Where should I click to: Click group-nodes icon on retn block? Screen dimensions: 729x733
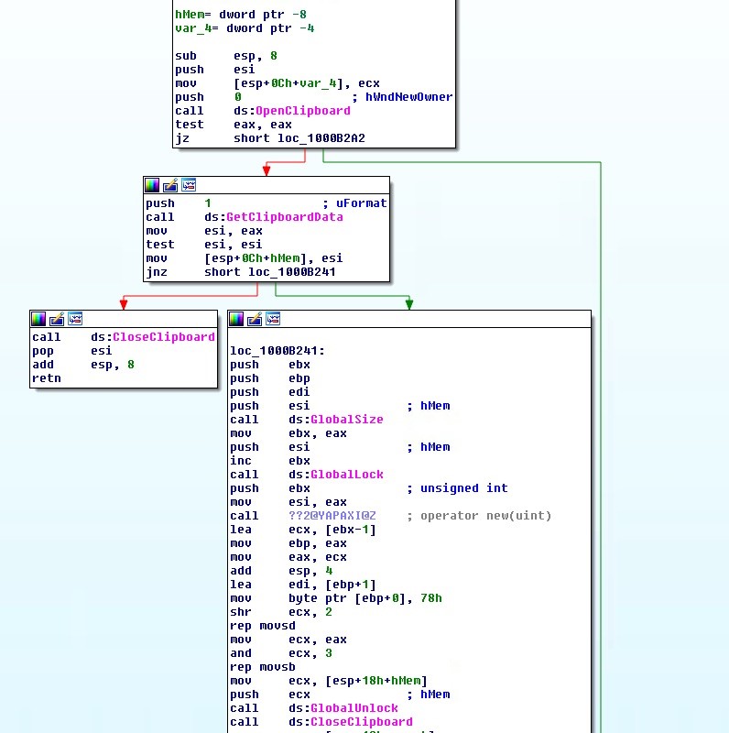click(x=74, y=318)
